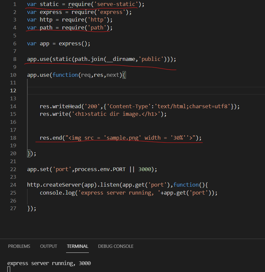The height and width of the screenshot is (272, 265).
Task: Click the closing brace on line 20
Action: [28, 154]
